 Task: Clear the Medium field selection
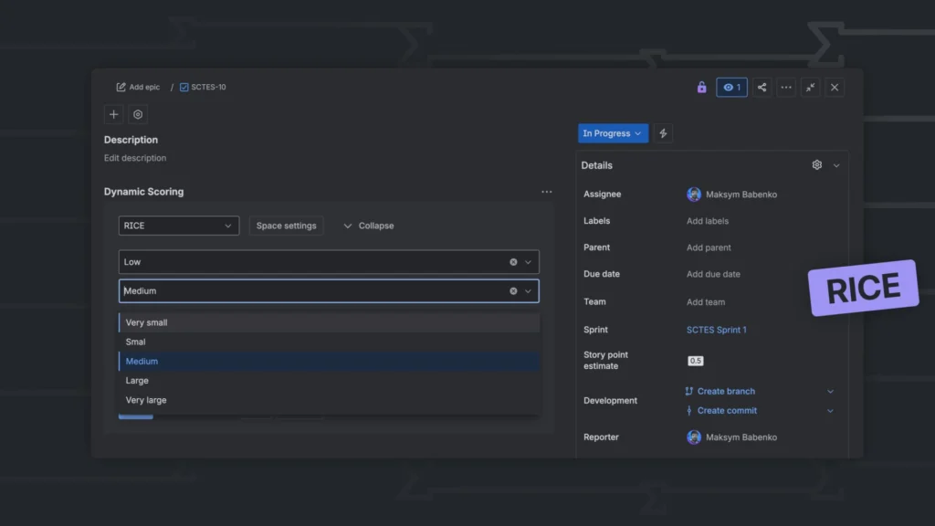tap(513, 291)
